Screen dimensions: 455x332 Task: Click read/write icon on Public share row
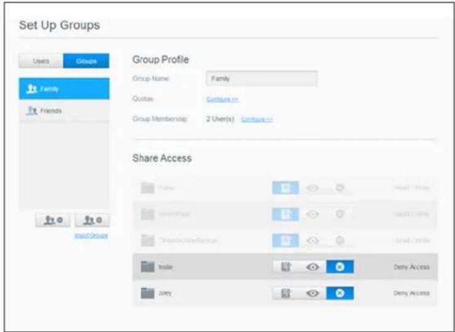coord(286,188)
